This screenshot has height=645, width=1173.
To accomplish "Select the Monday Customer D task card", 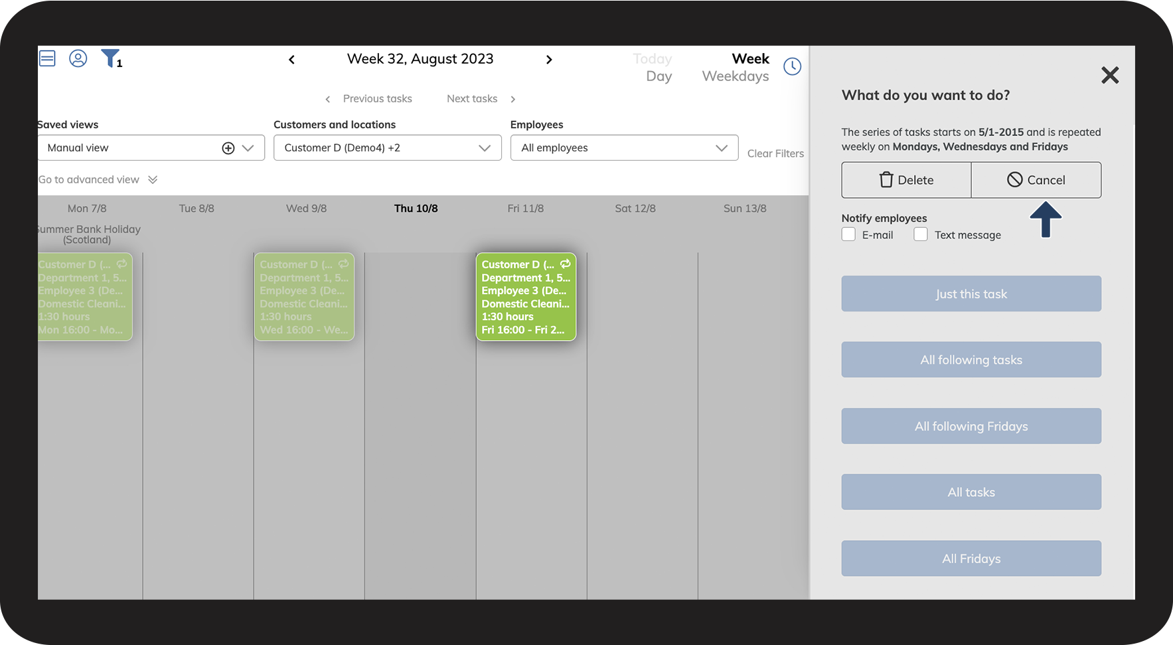I will (x=85, y=297).
